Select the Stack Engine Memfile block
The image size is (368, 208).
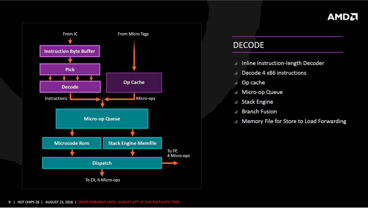[132, 143]
